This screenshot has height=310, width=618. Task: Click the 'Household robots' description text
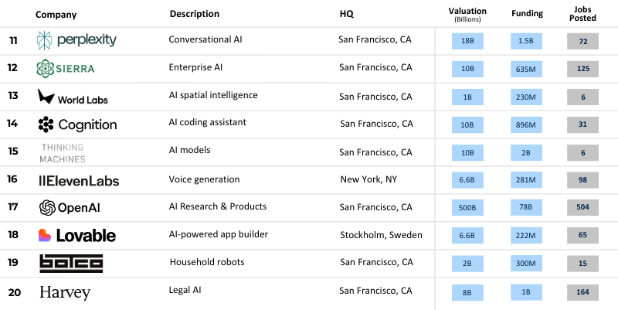click(205, 262)
